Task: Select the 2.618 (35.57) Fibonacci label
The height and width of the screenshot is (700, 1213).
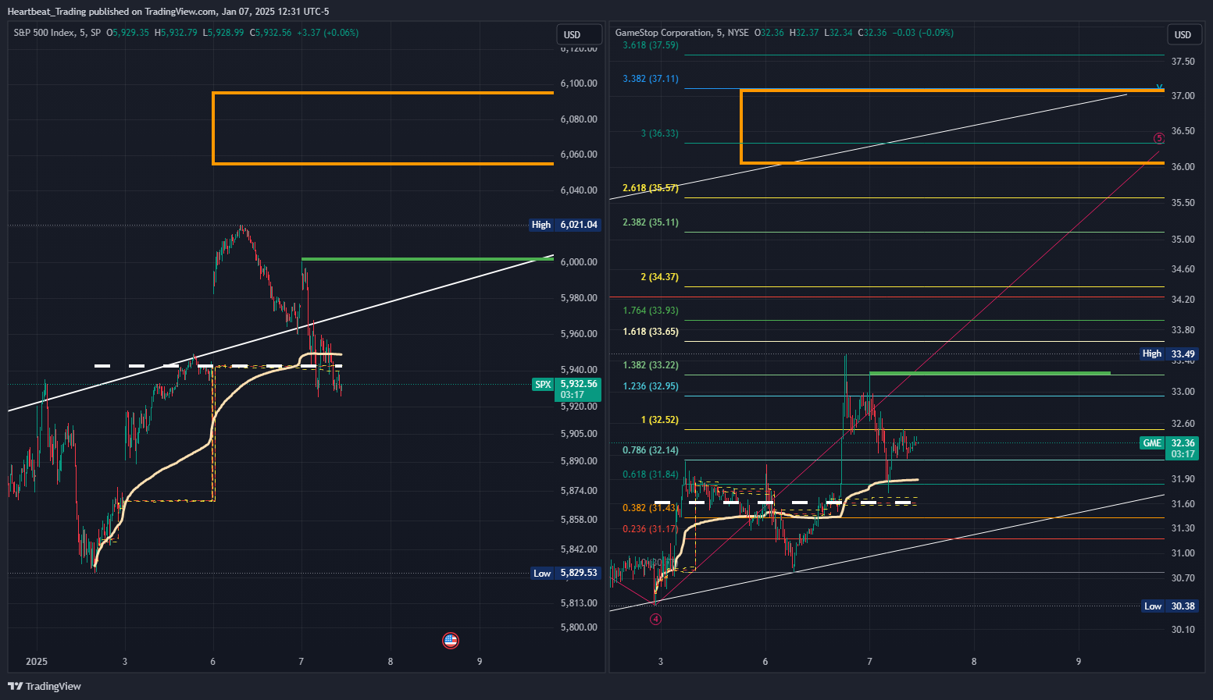Action: [651, 188]
